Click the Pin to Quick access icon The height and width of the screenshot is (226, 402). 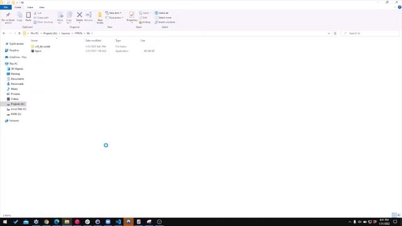8,14
